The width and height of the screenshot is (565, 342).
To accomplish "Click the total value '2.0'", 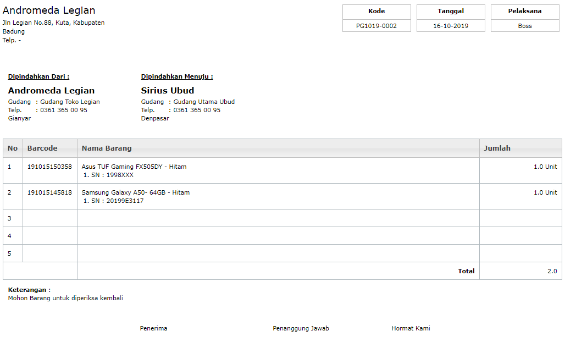I will (x=552, y=271).
